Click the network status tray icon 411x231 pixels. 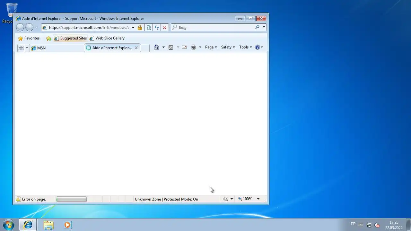click(369, 225)
